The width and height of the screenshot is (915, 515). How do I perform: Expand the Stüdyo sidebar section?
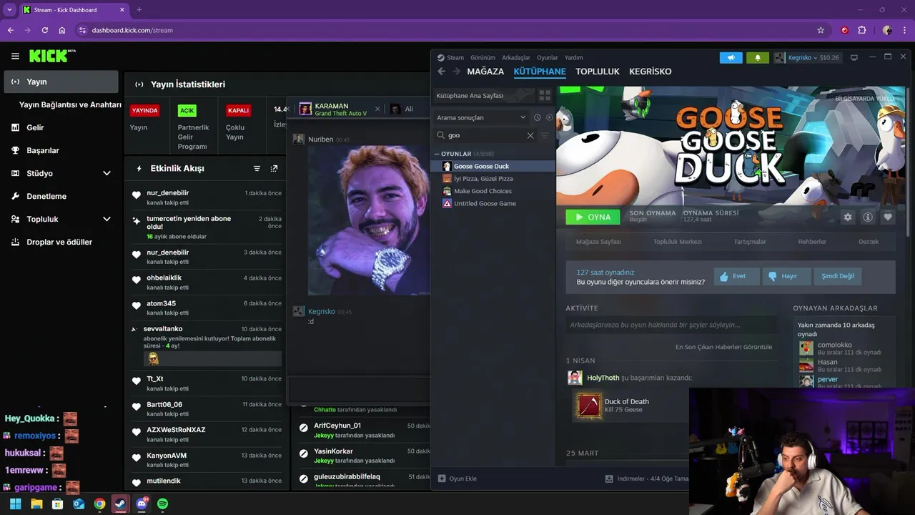coord(107,173)
